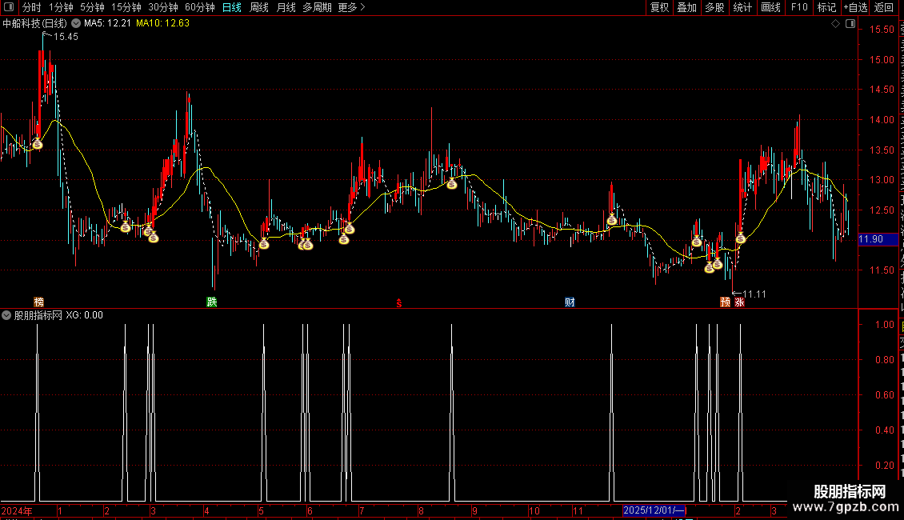
Task: Switch to 分时 intraday view
Action: pos(32,7)
